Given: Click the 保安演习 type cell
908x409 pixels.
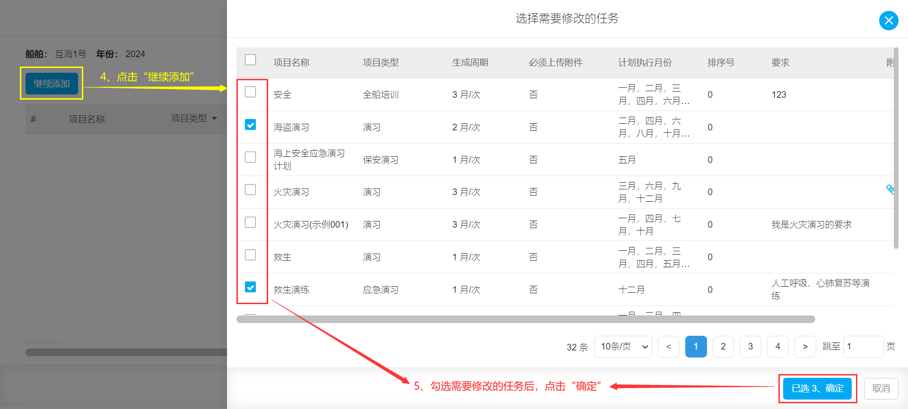Looking at the screenshot, I should tap(381, 160).
